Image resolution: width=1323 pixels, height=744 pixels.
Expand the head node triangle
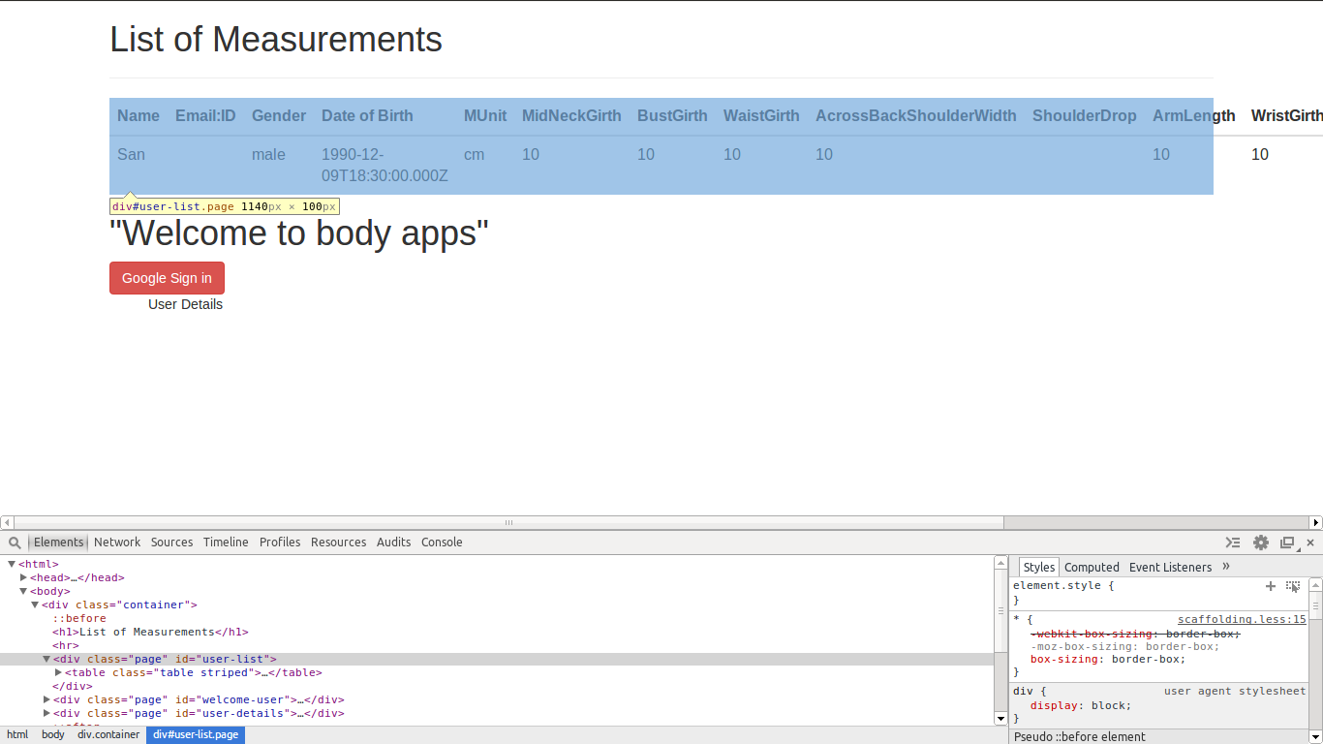23,577
